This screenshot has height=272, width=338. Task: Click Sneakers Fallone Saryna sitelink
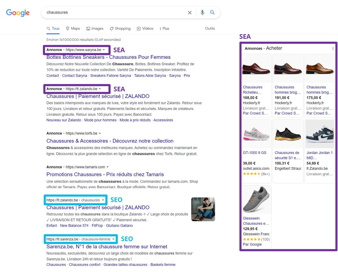[x=111, y=76]
